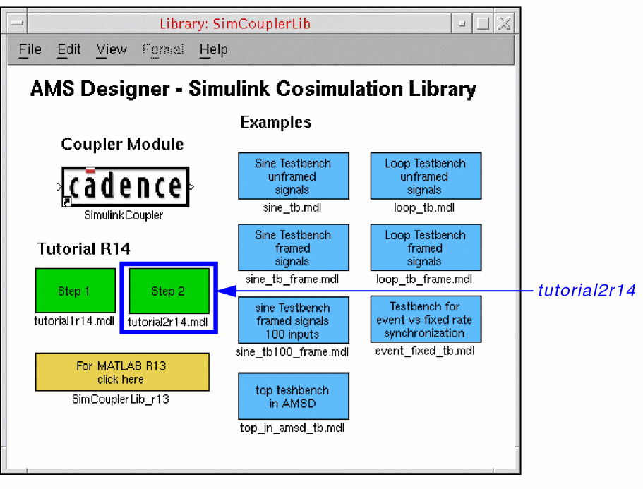Screen dimensions: 643x489
Task: Click the Coupler Module heading
Action: [x=122, y=144]
